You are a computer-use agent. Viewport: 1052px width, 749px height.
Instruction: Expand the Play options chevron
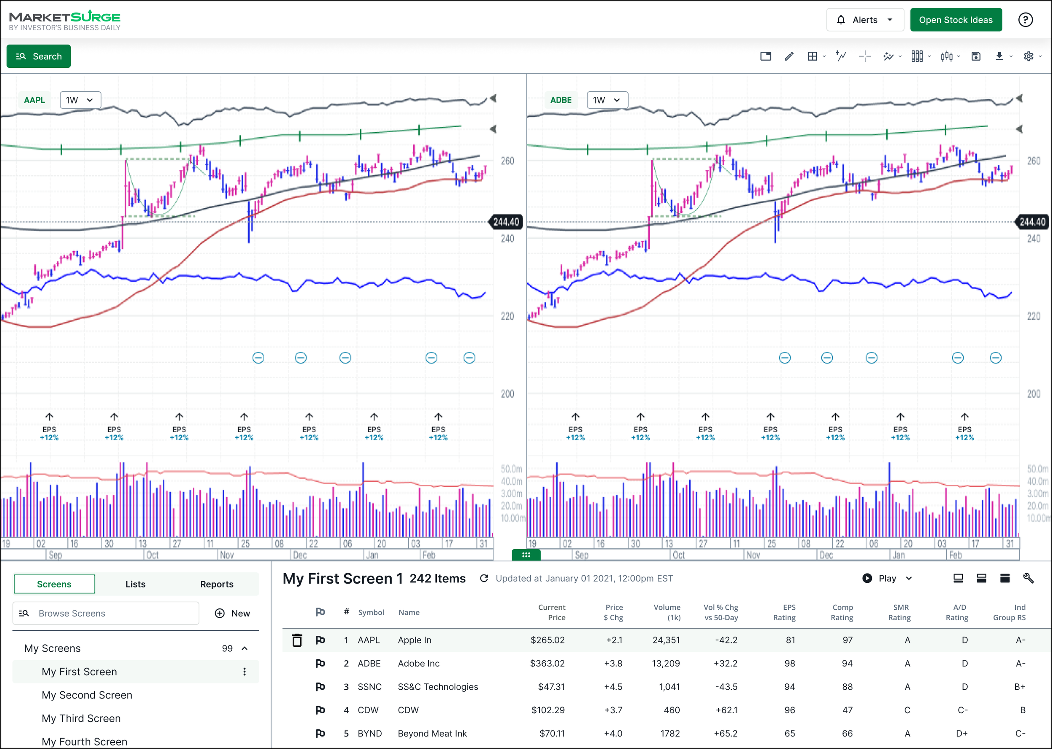(x=909, y=578)
